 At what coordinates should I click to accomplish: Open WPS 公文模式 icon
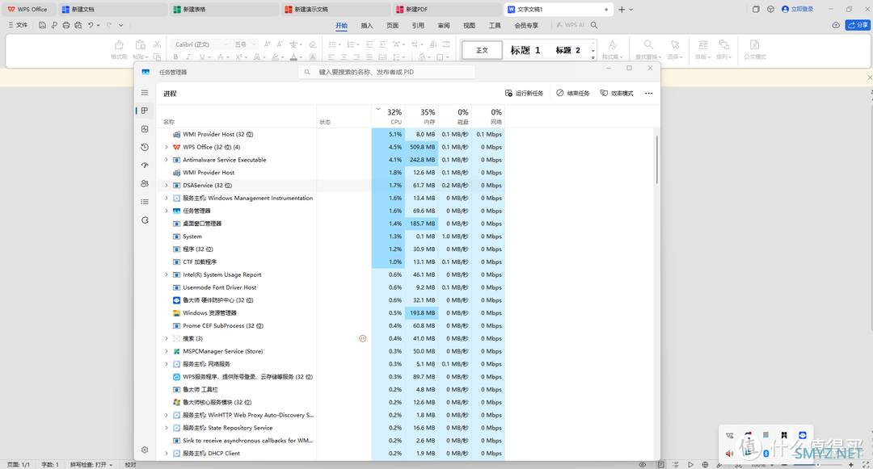click(755, 49)
